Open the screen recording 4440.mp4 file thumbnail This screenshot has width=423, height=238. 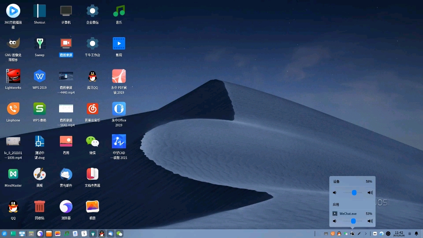[66, 76]
